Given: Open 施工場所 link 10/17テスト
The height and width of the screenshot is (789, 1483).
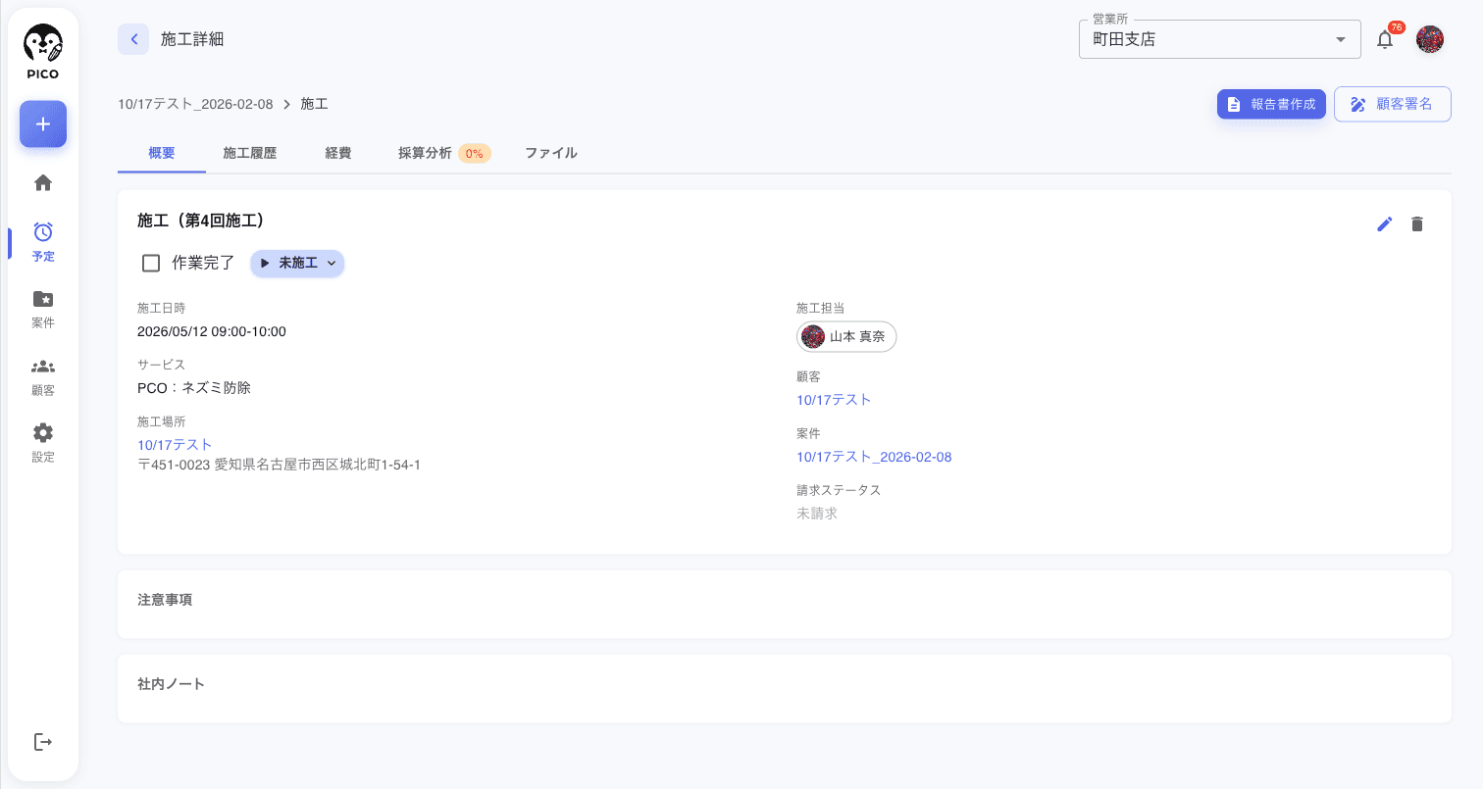Looking at the screenshot, I should coord(175,445).
